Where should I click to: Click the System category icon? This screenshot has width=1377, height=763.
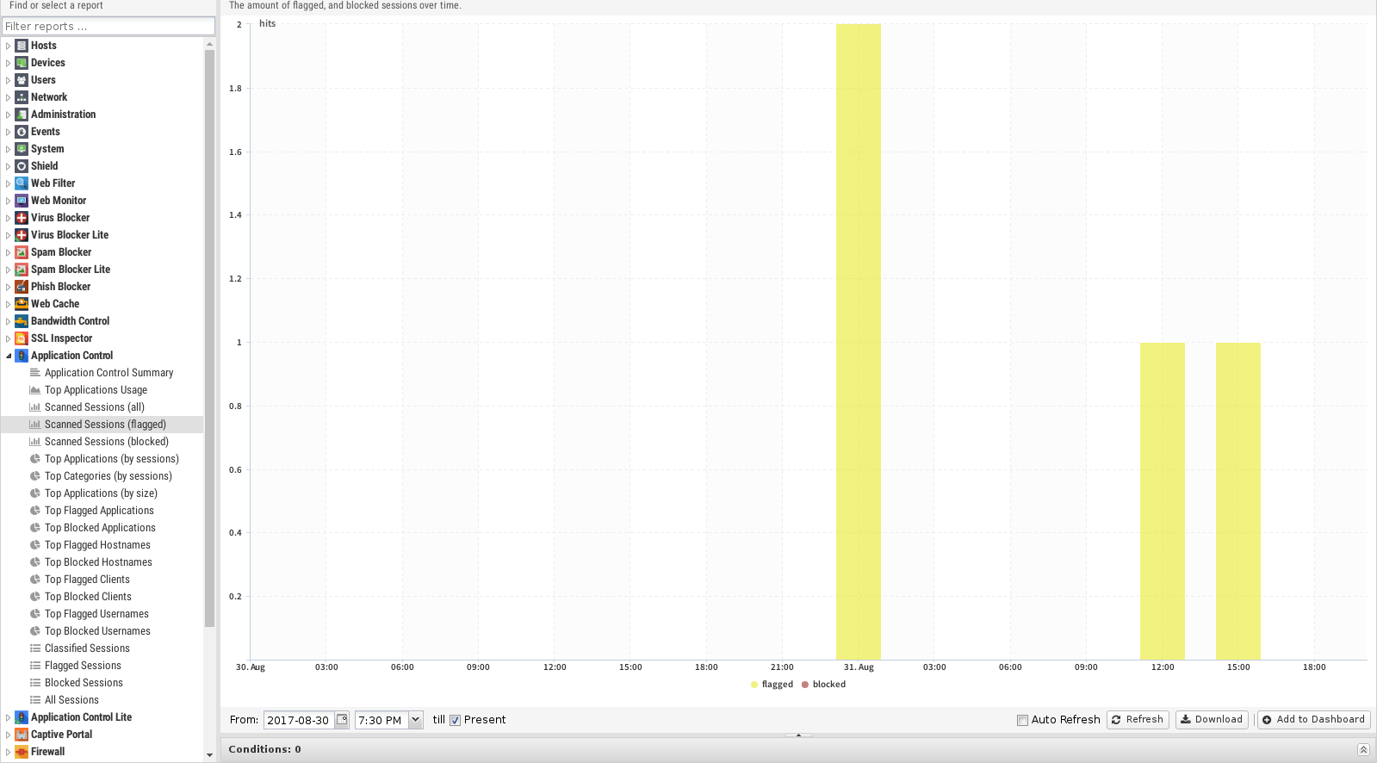coord(22,149)
